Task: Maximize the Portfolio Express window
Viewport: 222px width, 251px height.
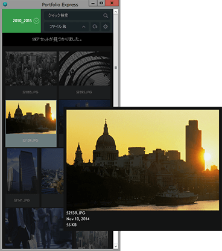Action: pos(101,3)
